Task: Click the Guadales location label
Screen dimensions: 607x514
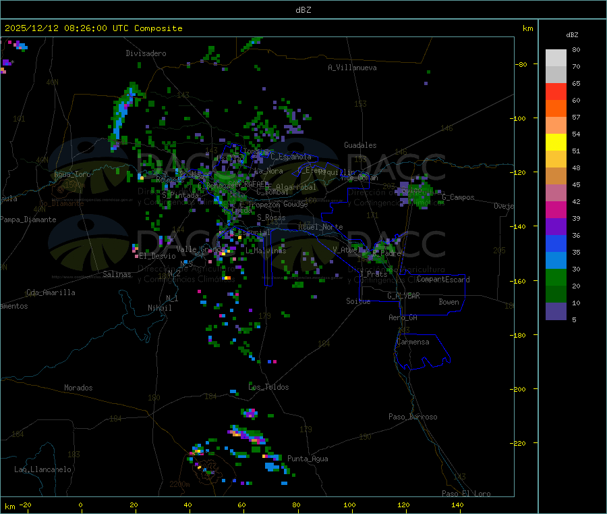Action: pos(360,145)
